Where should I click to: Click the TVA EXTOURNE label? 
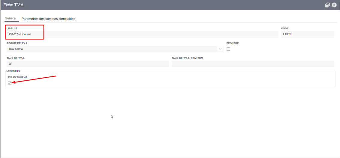coord(18,77)
